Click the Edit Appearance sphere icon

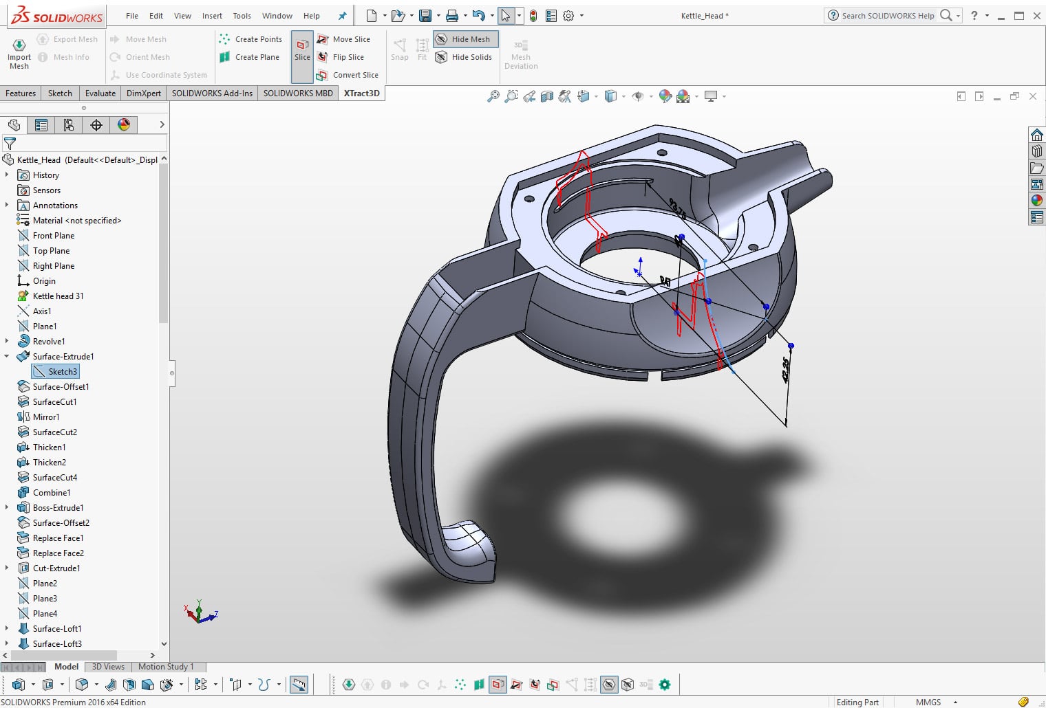pos(665,96)
